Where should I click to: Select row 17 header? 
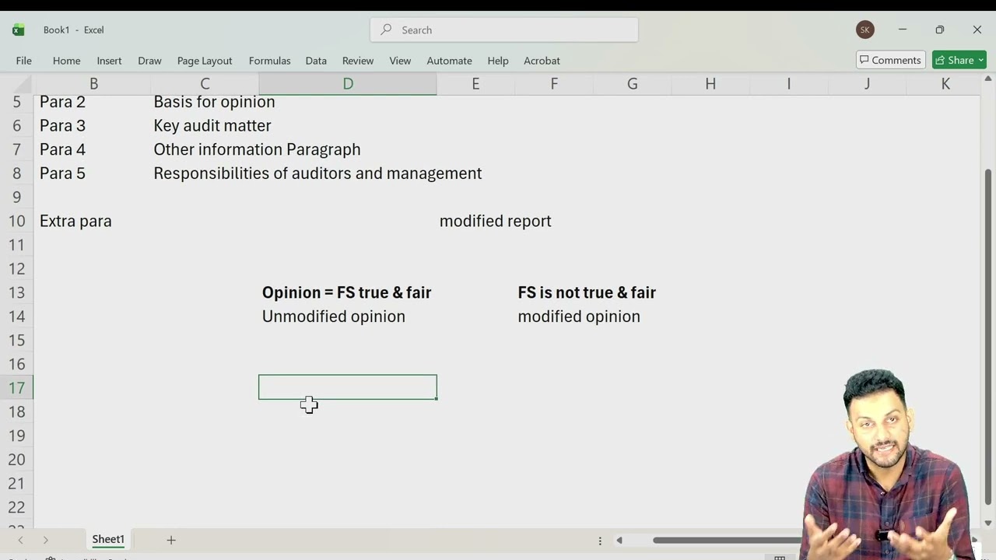(16, 388)
